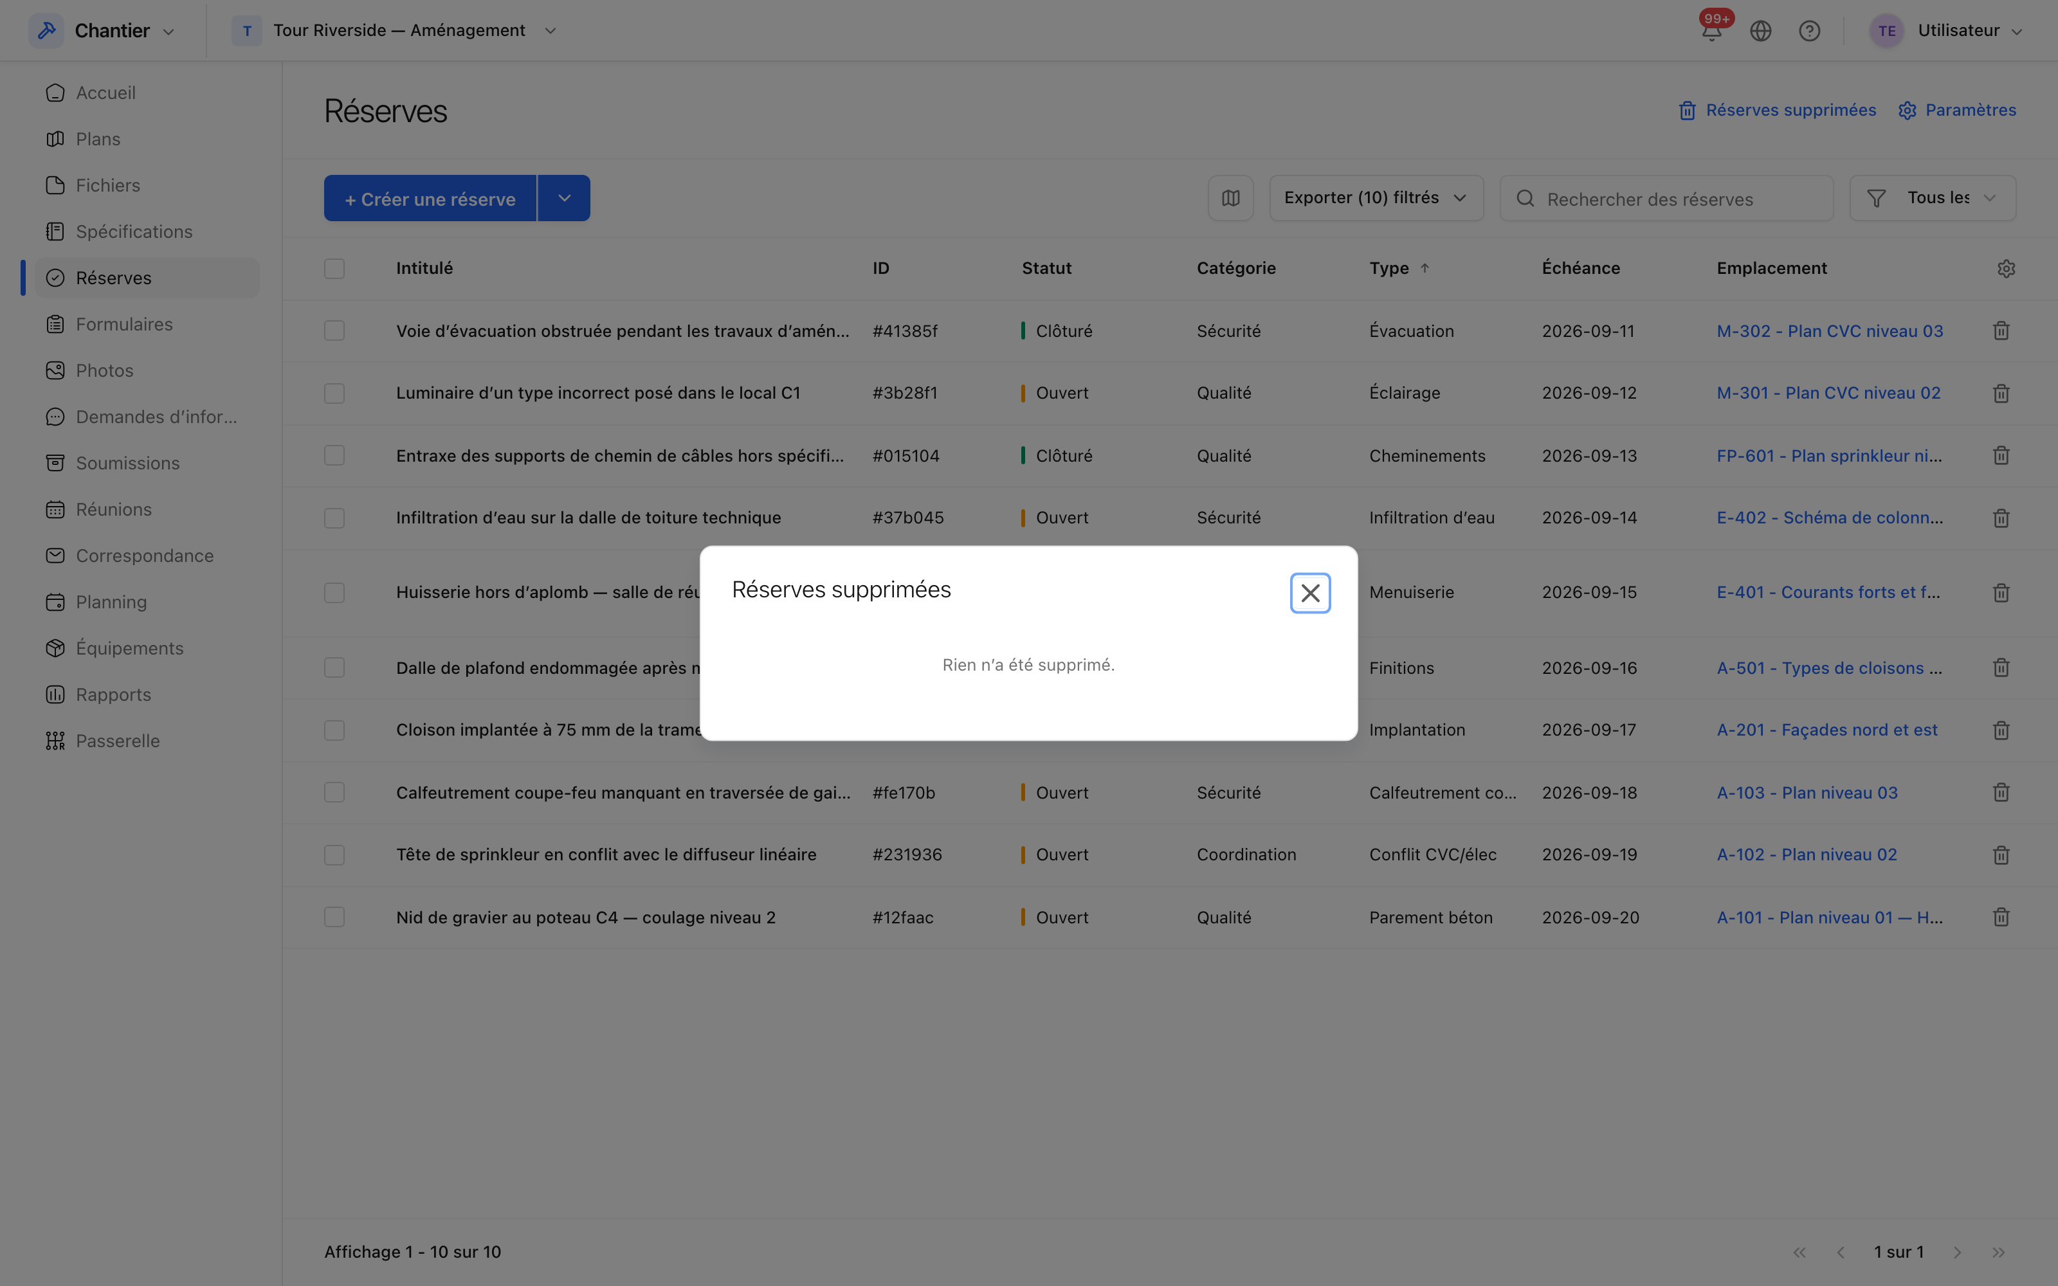Click the TE user avatar
This screenshot has height=1286, width=2058.
[1886, 31]
